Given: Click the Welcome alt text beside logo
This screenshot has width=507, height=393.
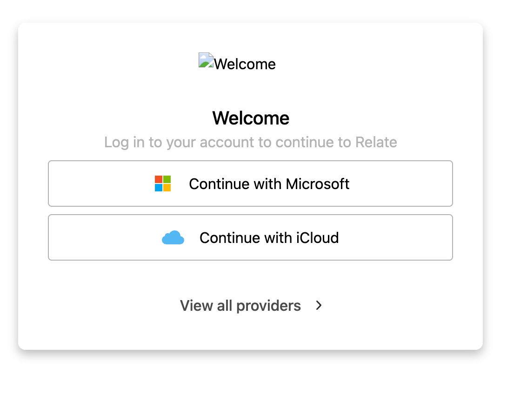Looking at the screenshot, I should 245,64.
